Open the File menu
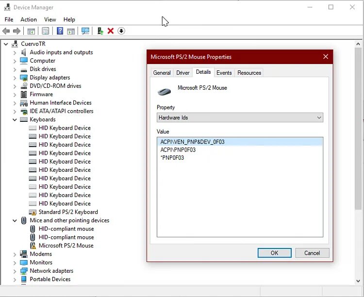 9,19
